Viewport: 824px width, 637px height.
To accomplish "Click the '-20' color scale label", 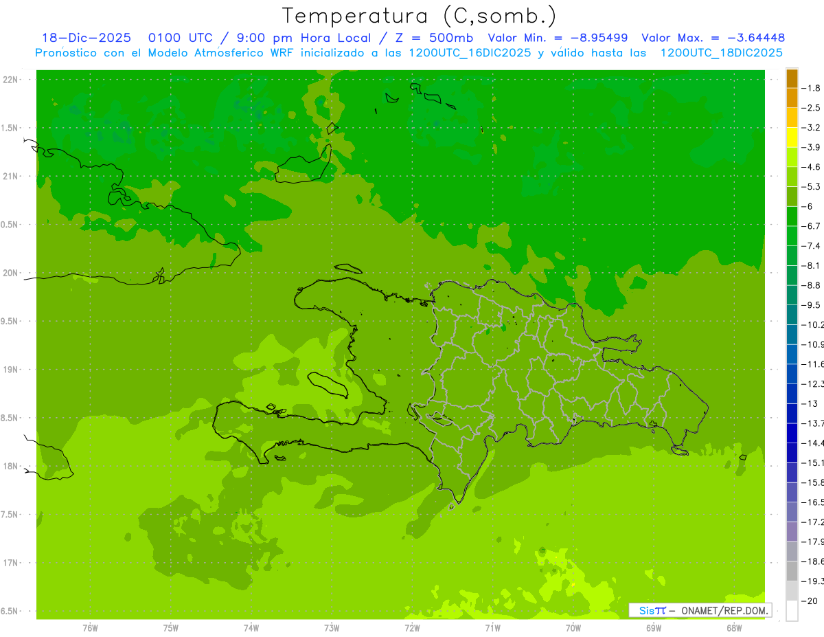I will coord(810,601).
